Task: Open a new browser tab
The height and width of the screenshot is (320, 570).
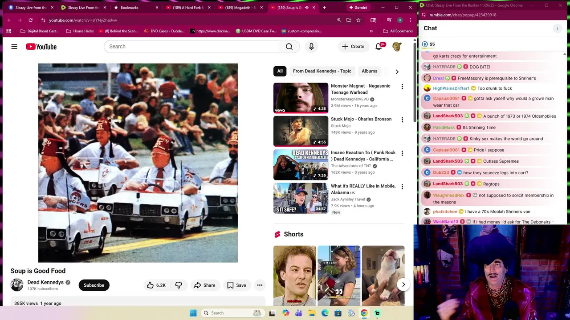Action: point(324,8)
